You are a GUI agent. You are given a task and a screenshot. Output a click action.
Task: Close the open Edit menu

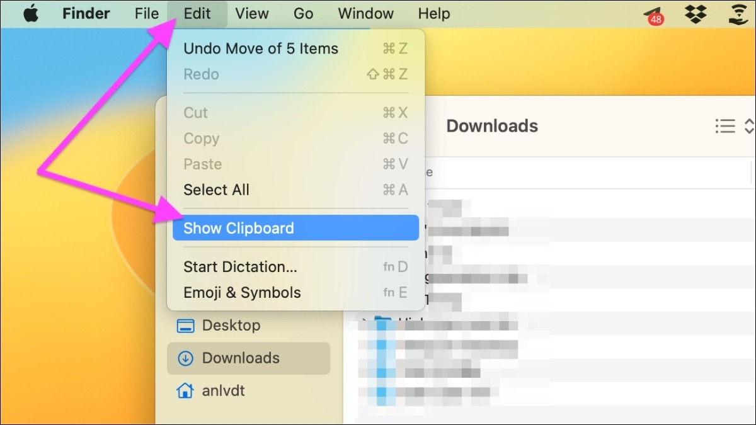(197, 13)
